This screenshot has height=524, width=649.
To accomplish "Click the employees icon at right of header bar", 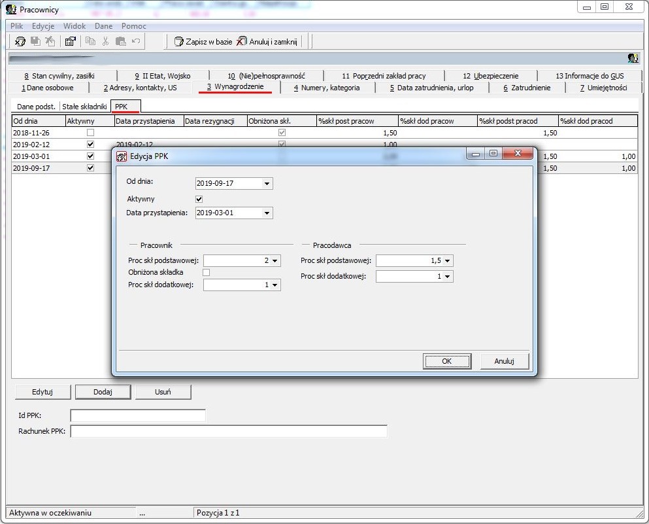I will point(633,58).
